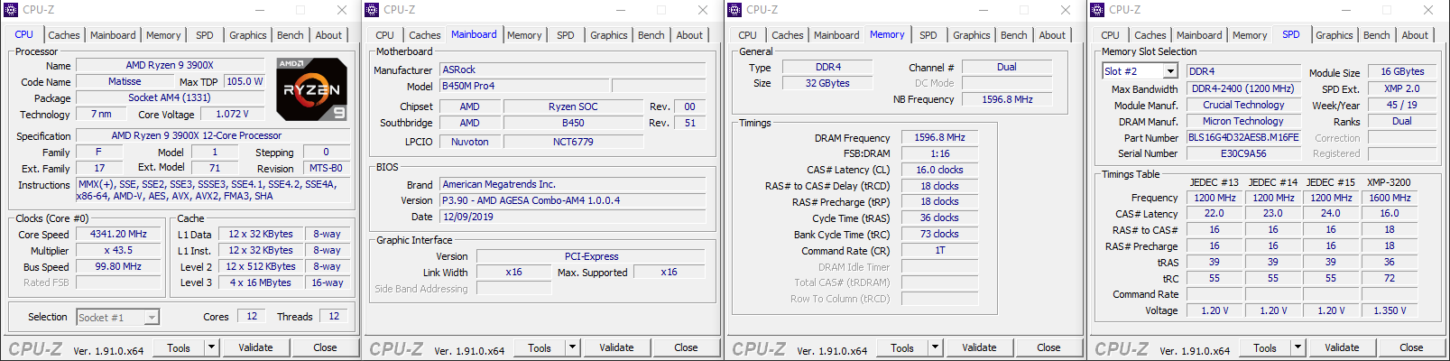Click Validate in the CPU window
The height and width of the screenshot is (361, 1450).
coord(255,347)
